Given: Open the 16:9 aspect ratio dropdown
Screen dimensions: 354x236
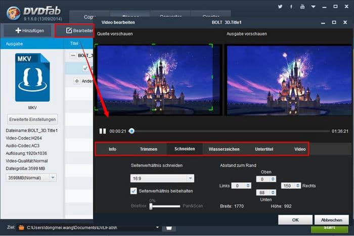Looking at the screenshot, I should point(162,178).
